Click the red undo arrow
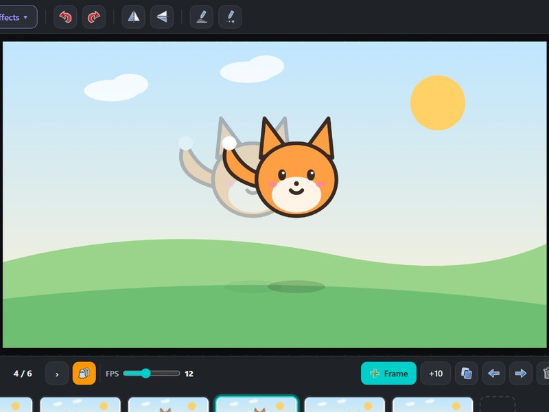The width and height of the screenshot is (549, 412). [x=65, y=16]
